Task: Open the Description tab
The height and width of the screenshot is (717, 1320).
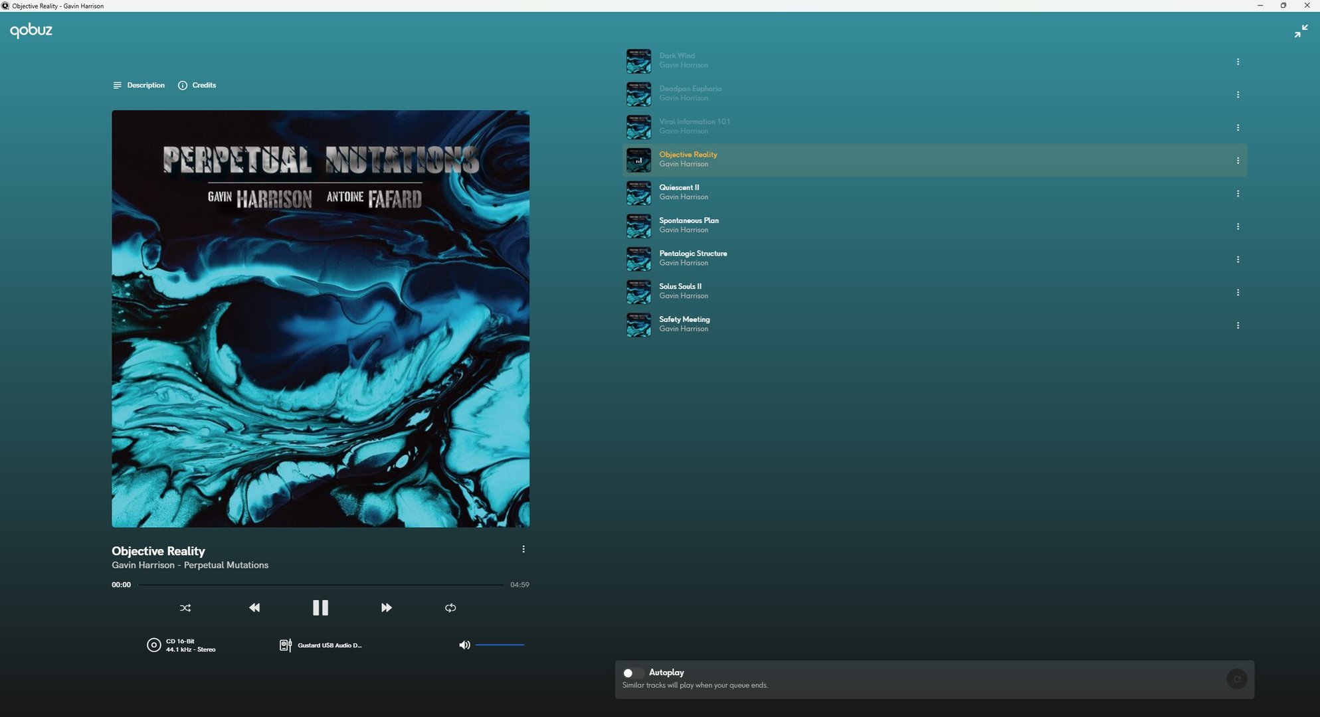Action: 139,85
